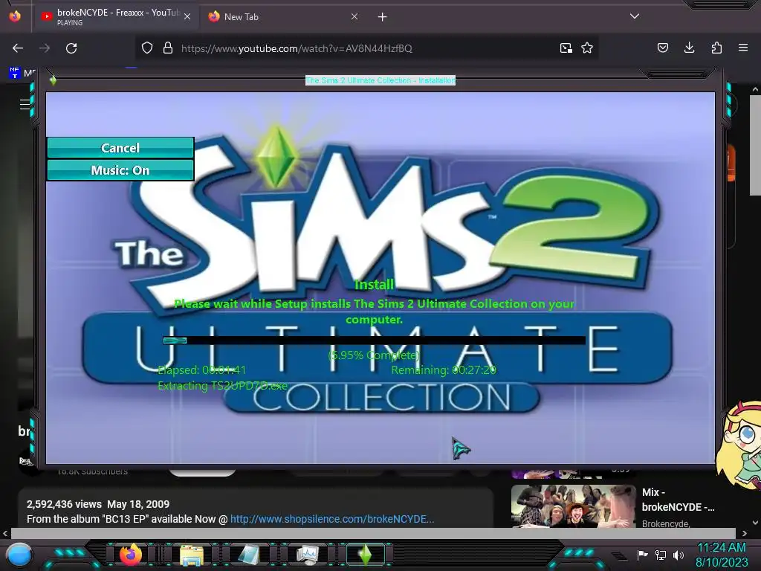Click the "Extracting TS2UPD7D.exe" status text
This screenshot has width=761, height=571.
tap(222, 386)
